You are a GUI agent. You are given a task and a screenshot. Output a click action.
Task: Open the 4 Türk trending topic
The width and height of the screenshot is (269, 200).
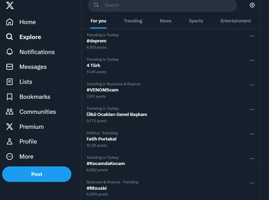[171, 66]
